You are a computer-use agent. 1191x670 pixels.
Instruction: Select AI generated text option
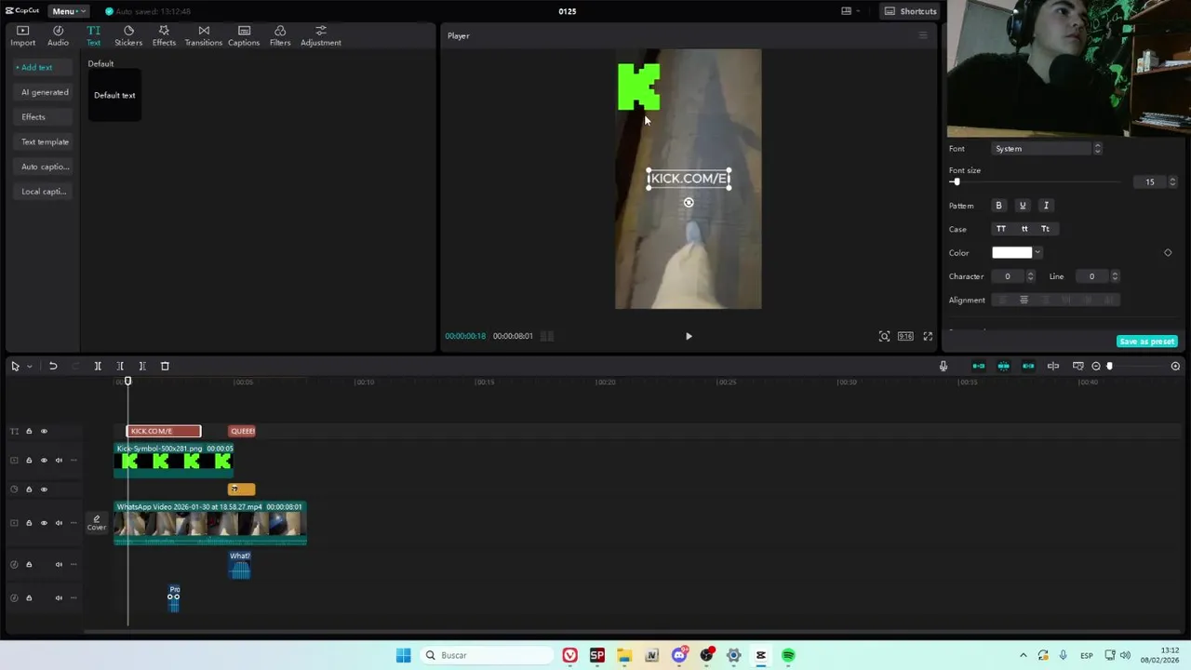tap(45, 92)
